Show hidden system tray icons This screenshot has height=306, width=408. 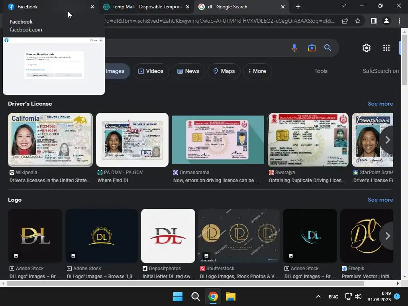(318, 296)
